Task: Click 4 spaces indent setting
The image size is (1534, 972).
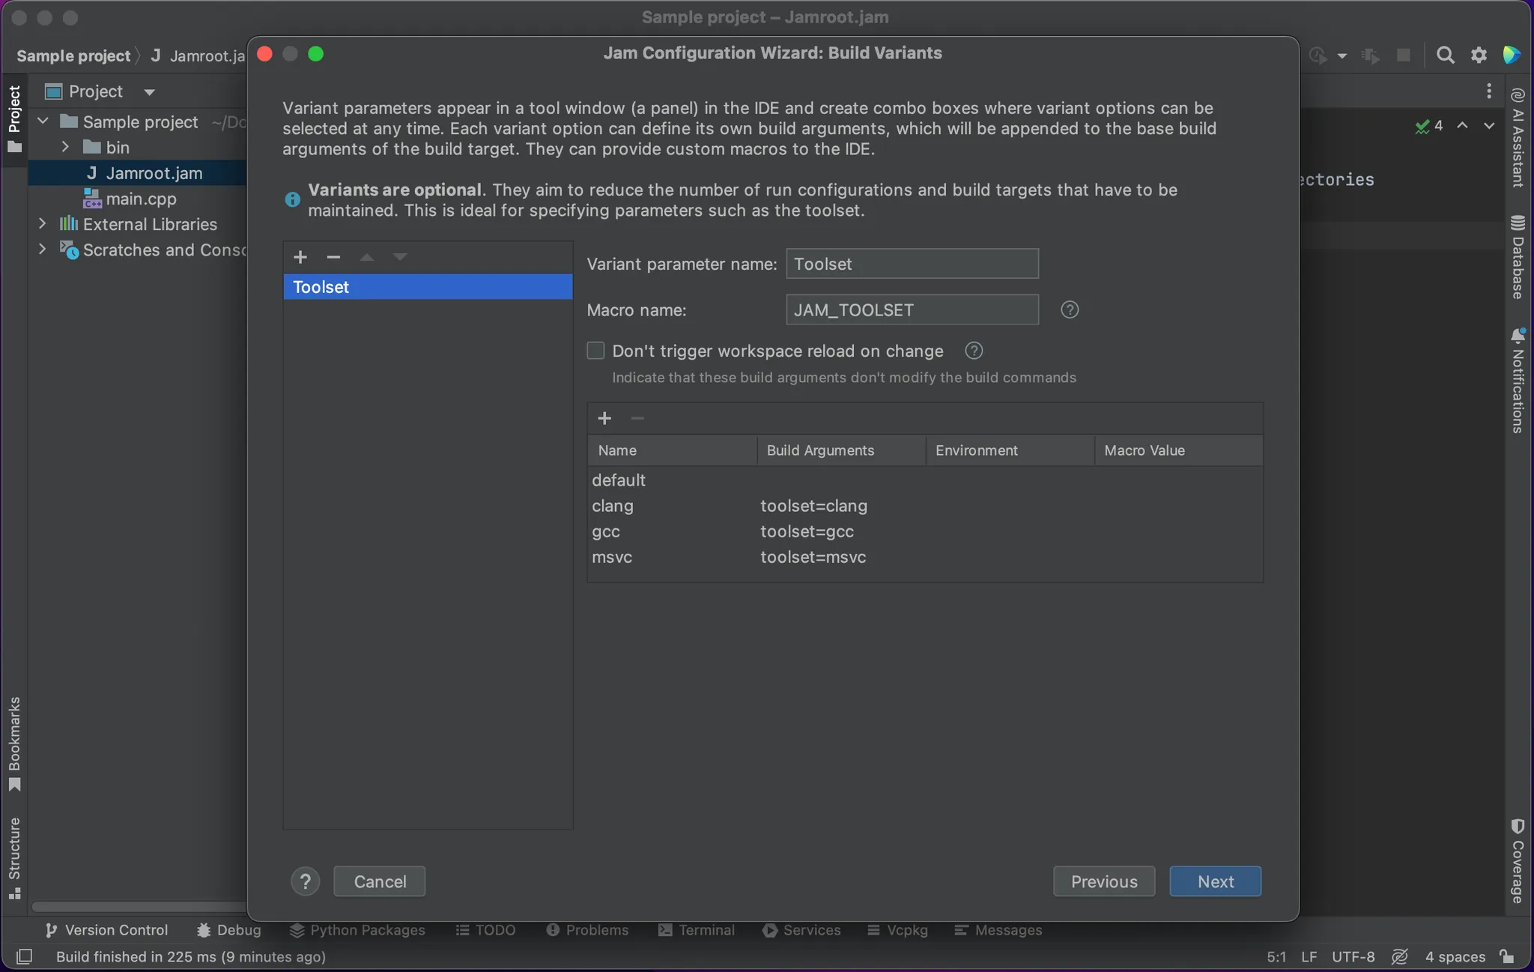Action: 1455,956
